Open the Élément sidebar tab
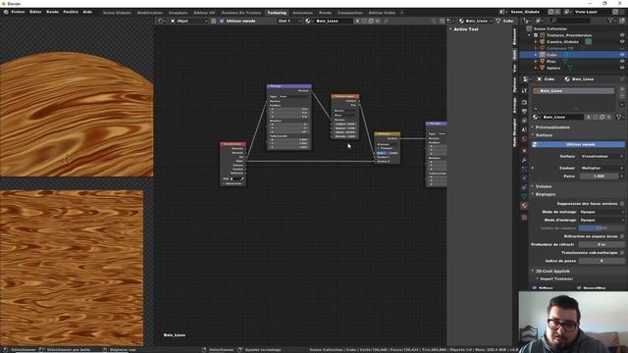The width and height of the screenshot is (628, 353). [x=514, y=37]
